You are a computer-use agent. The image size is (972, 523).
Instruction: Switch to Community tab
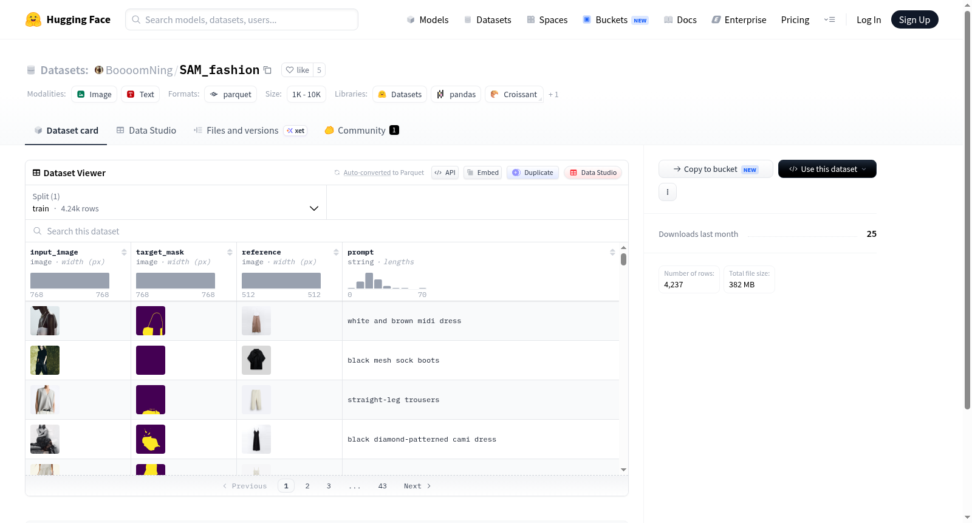[361, 131]
